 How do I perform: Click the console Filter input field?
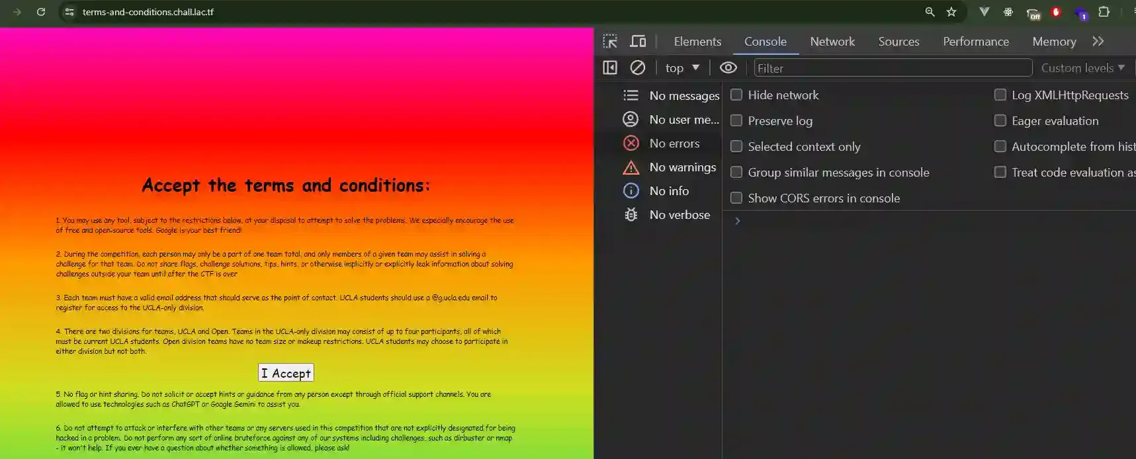[893, 67]
